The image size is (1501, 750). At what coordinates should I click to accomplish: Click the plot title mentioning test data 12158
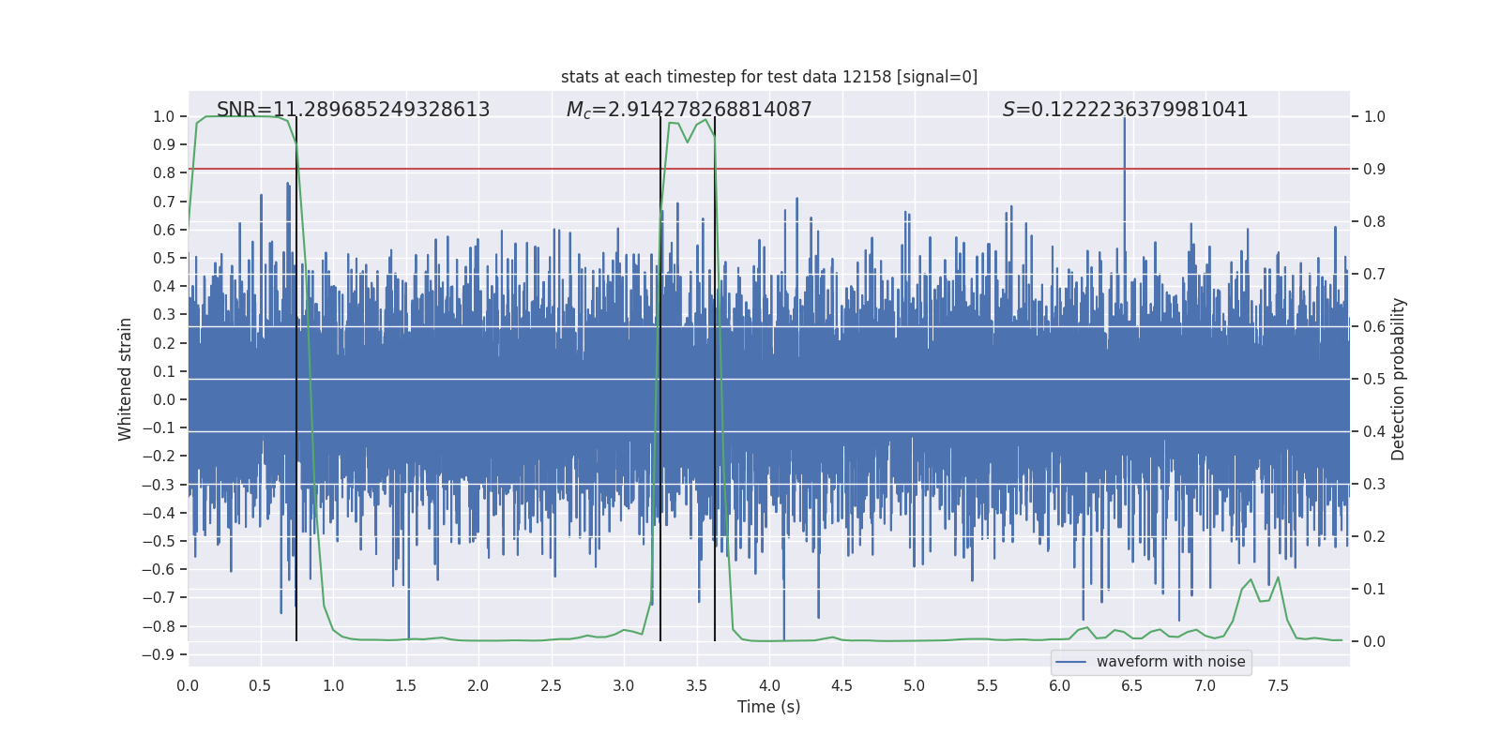(768, 77)
